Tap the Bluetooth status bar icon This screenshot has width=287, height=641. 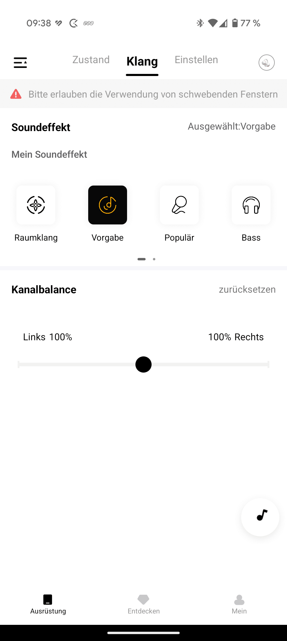(200, 23)
